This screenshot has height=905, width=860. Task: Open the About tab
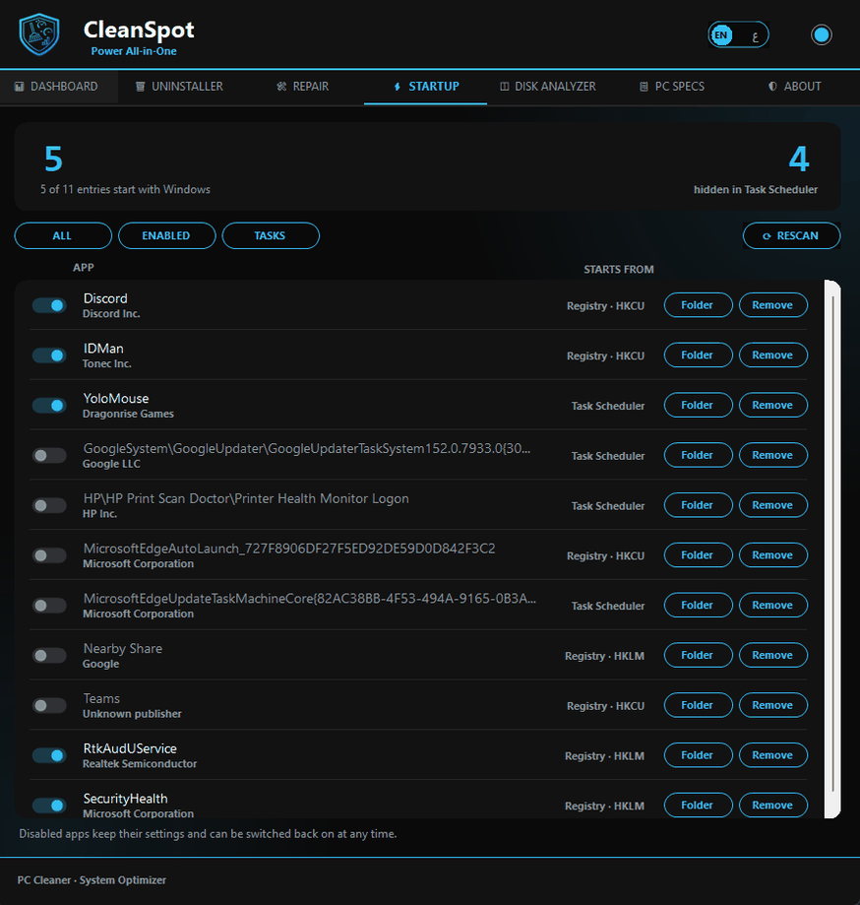tap(794, 87)
